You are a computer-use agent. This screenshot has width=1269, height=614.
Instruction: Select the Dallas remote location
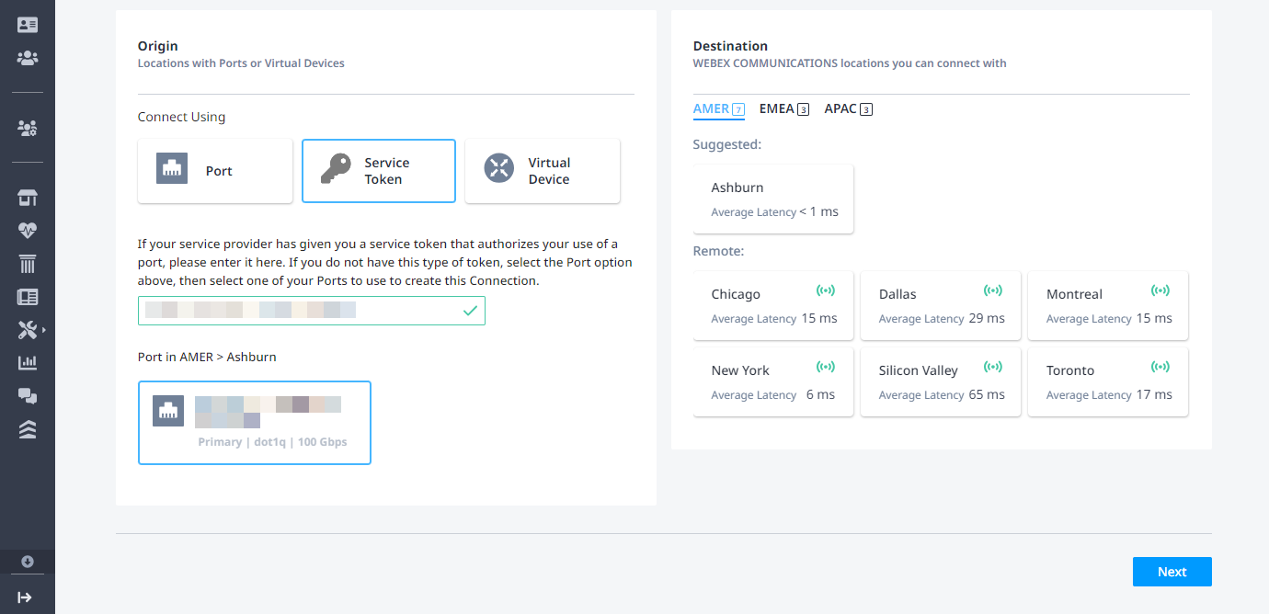pyautogui.click(x=941, y=306)
